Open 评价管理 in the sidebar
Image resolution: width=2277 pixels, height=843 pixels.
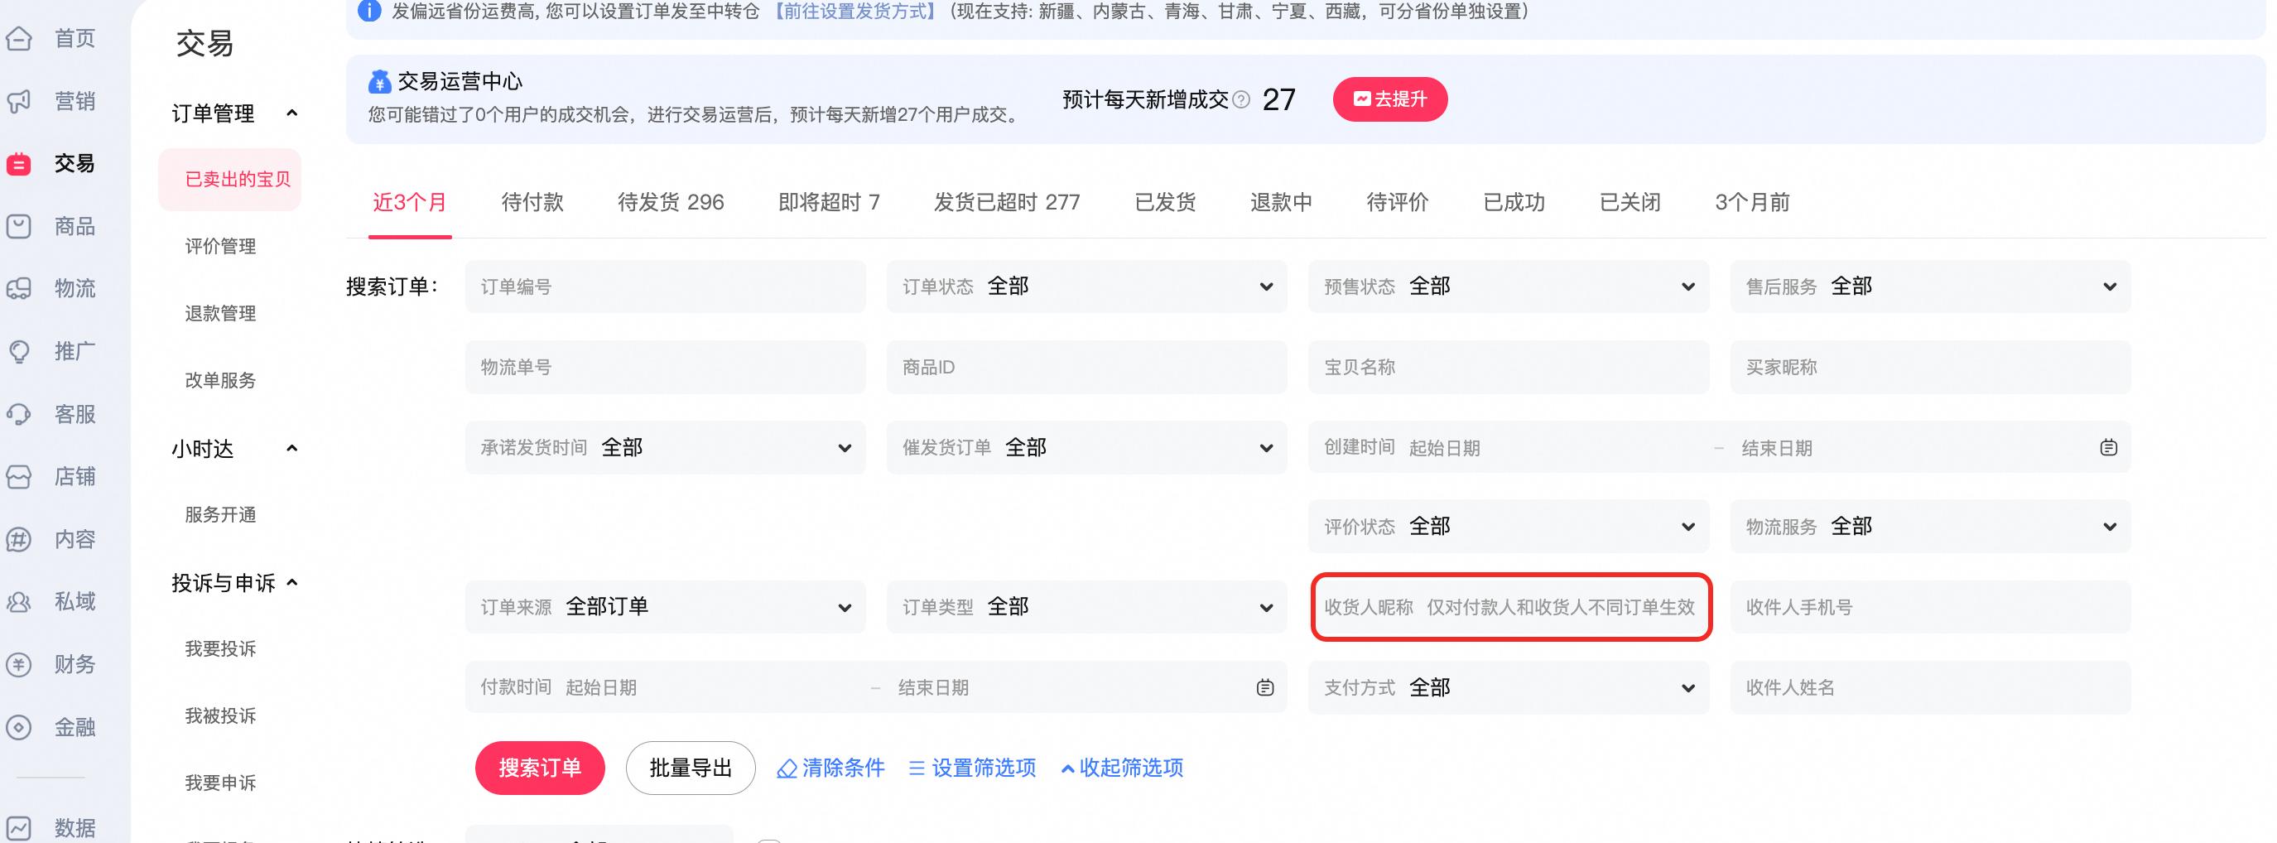[x=220, y=247]
